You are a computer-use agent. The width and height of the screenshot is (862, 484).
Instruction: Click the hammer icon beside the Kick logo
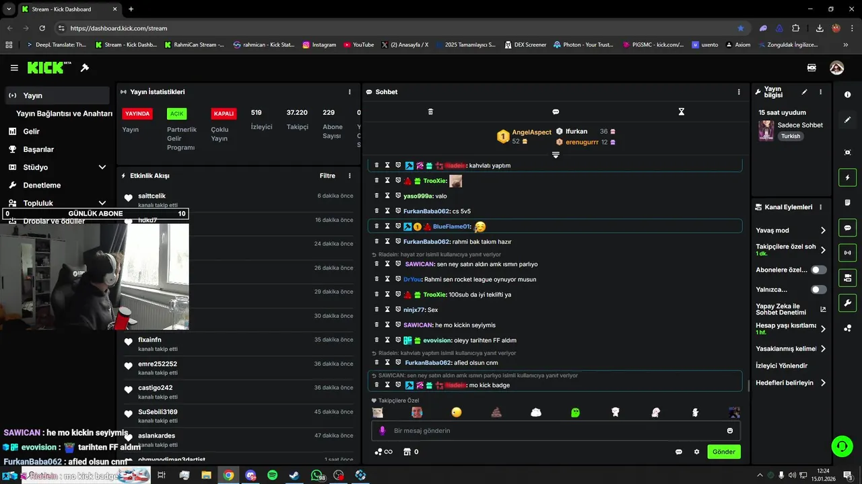85,68
